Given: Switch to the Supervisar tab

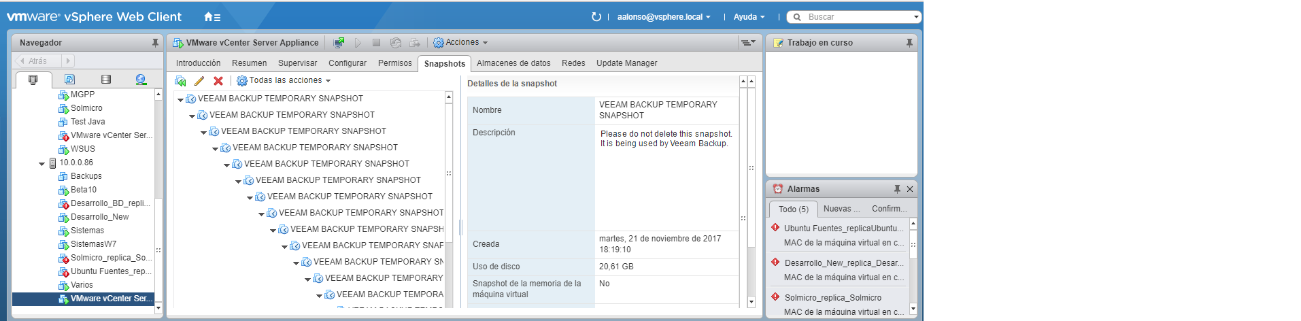Looking at the screenshot, I should 297,63.
